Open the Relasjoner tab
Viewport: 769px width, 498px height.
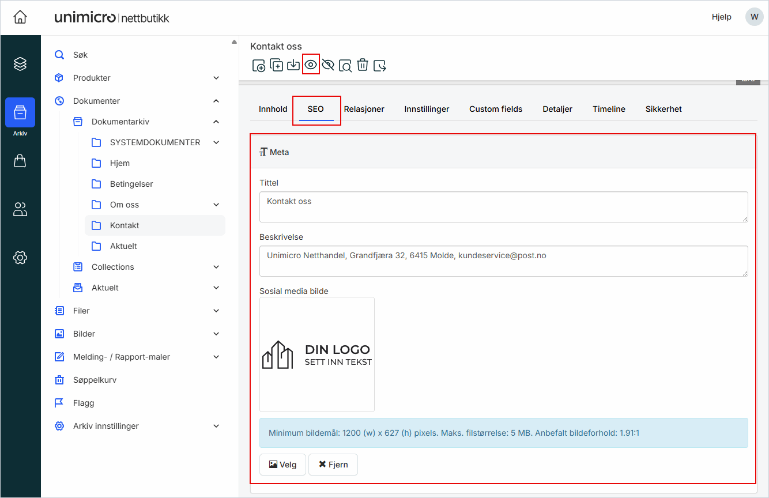364,109
